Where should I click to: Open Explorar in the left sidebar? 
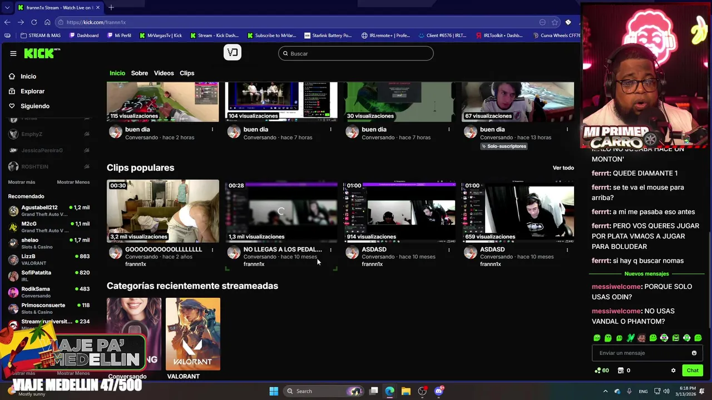(x=26, y=91)
